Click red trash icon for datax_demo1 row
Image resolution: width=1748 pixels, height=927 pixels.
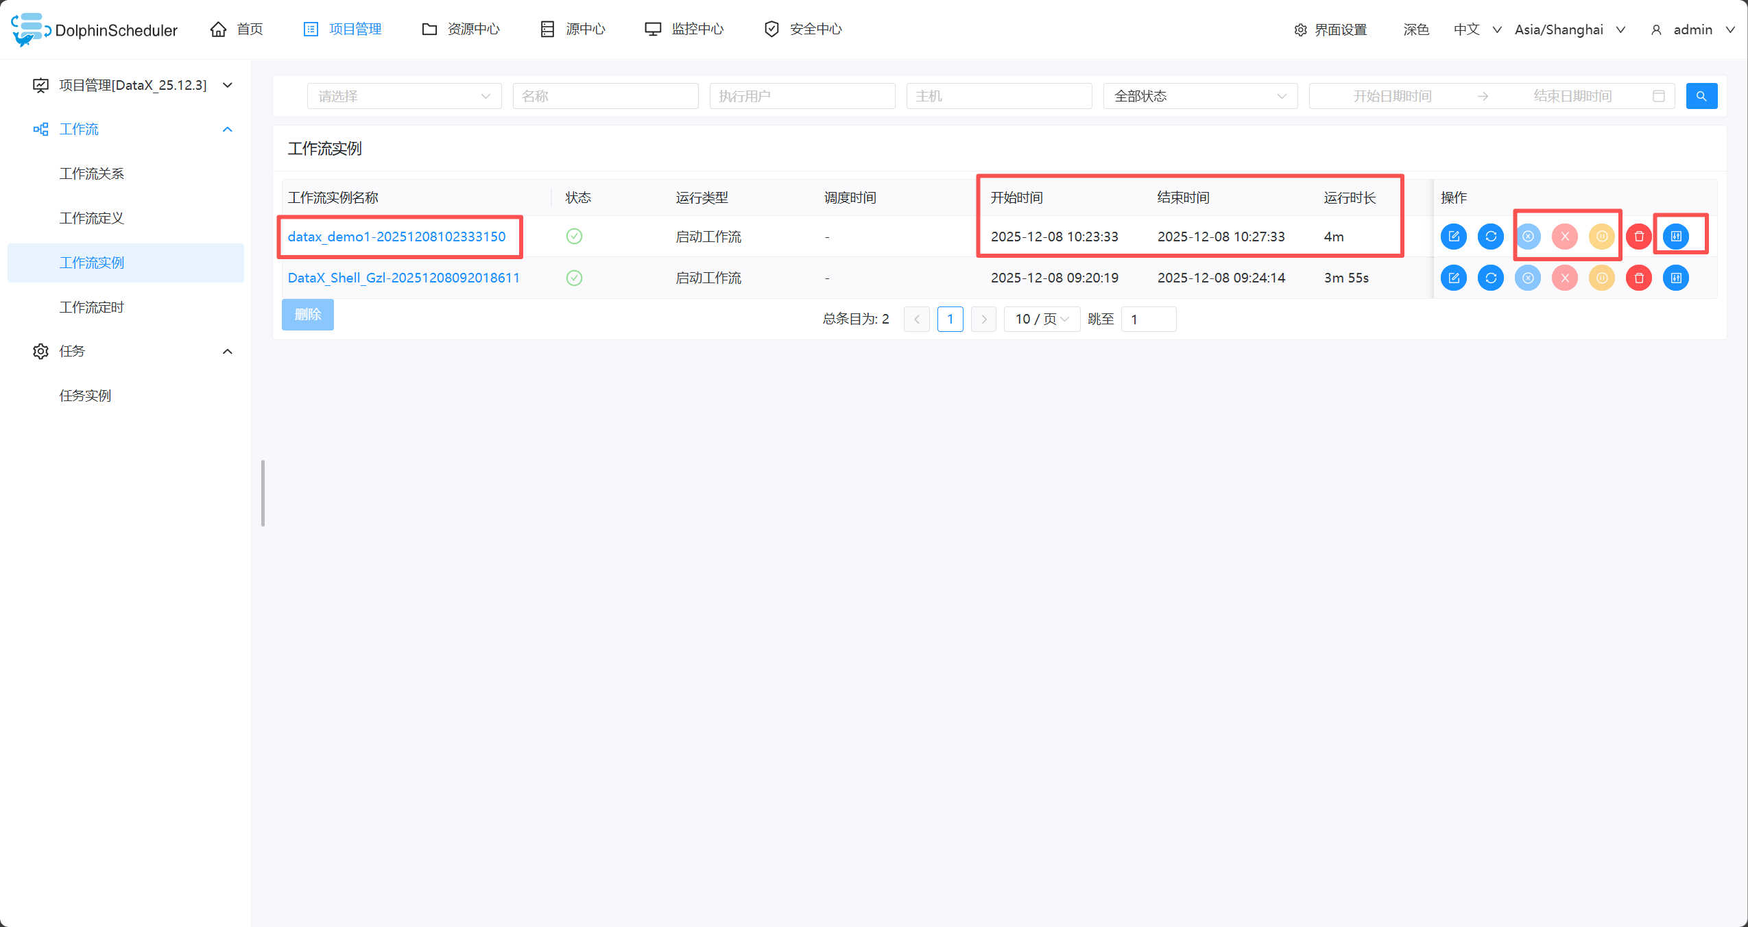click(1638, 237)
